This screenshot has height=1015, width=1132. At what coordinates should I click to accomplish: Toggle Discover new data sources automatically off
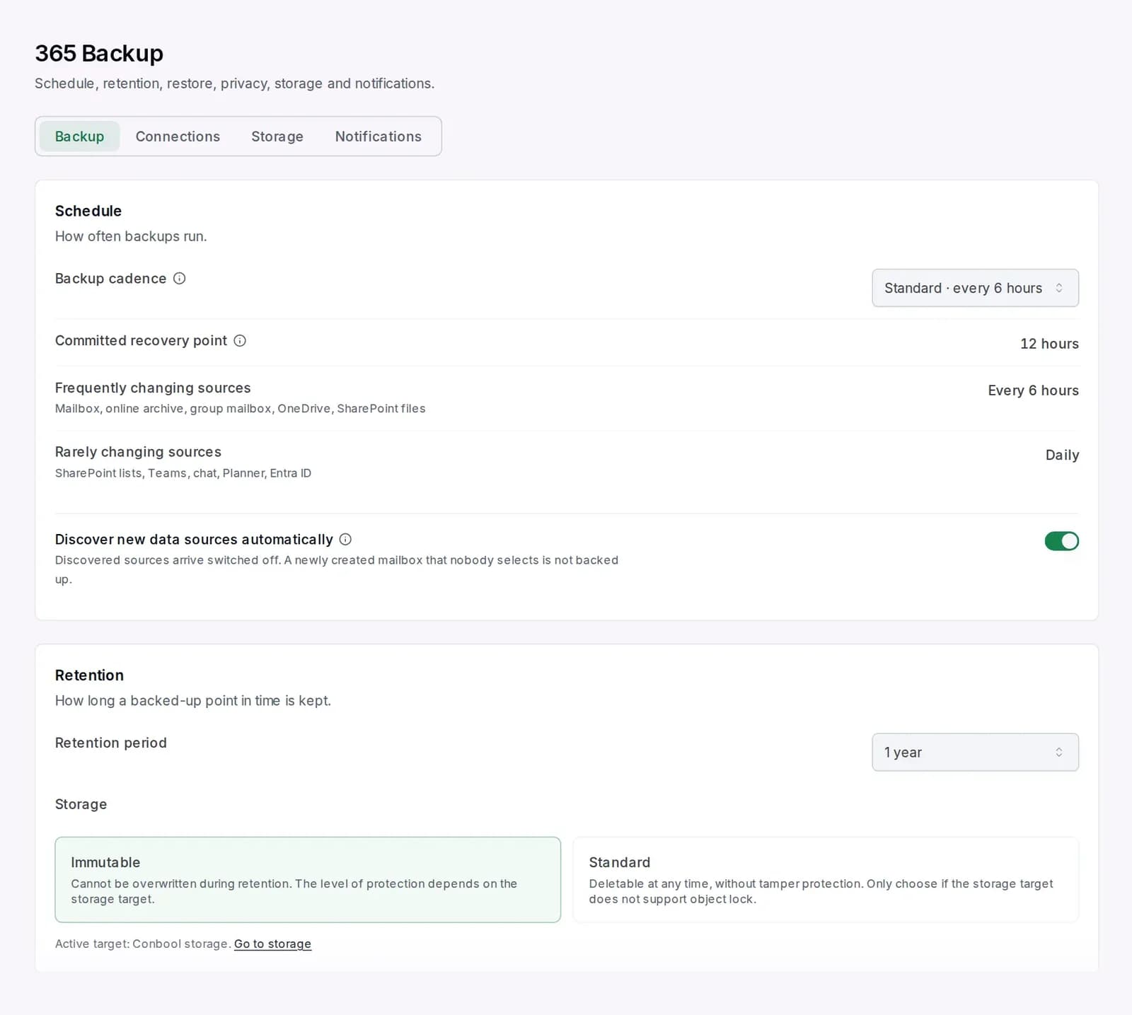[x=1061, y=541]
